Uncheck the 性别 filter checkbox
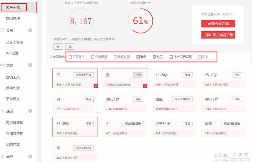Viewport: 254px width, 162px height. pyautogui.click(x=155, y=57)
